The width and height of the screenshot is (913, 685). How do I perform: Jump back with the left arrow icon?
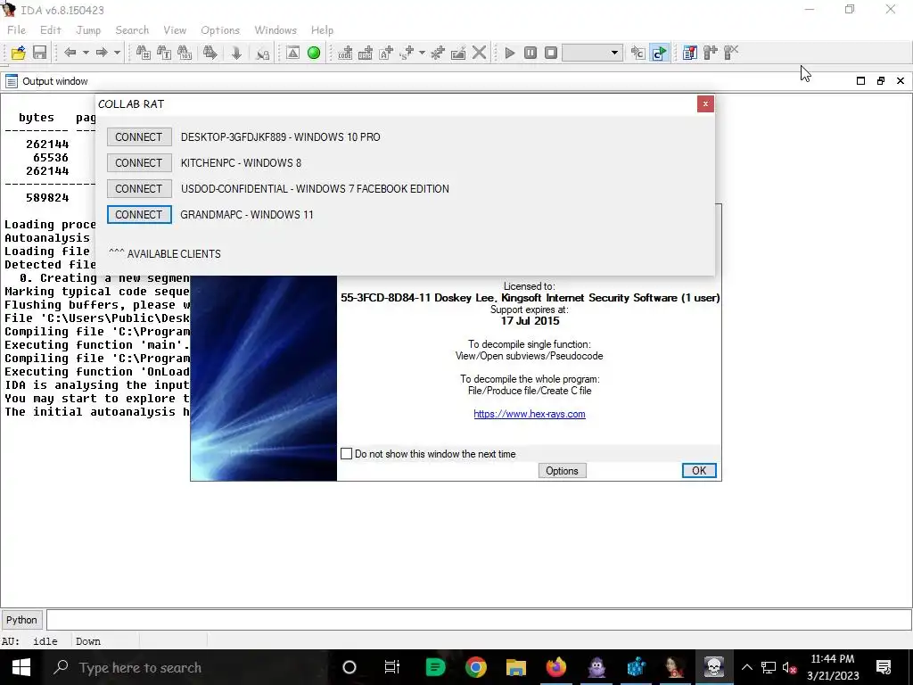pyautogui.click(x=70, y=53)
